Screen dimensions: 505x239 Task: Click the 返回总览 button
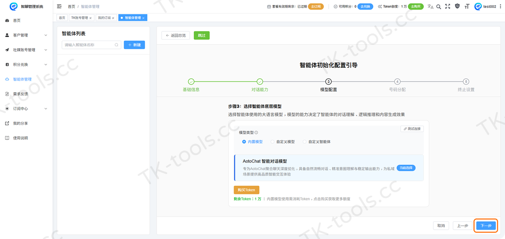(x=176, y=35)
